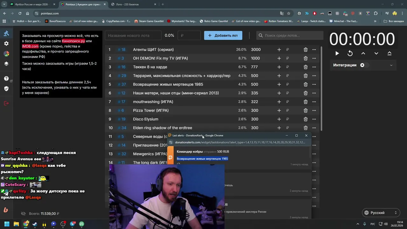Viewport: 407px width, 229px height.
Task: Open the tab search dropdown in Chrome
Action: [4, 4]
